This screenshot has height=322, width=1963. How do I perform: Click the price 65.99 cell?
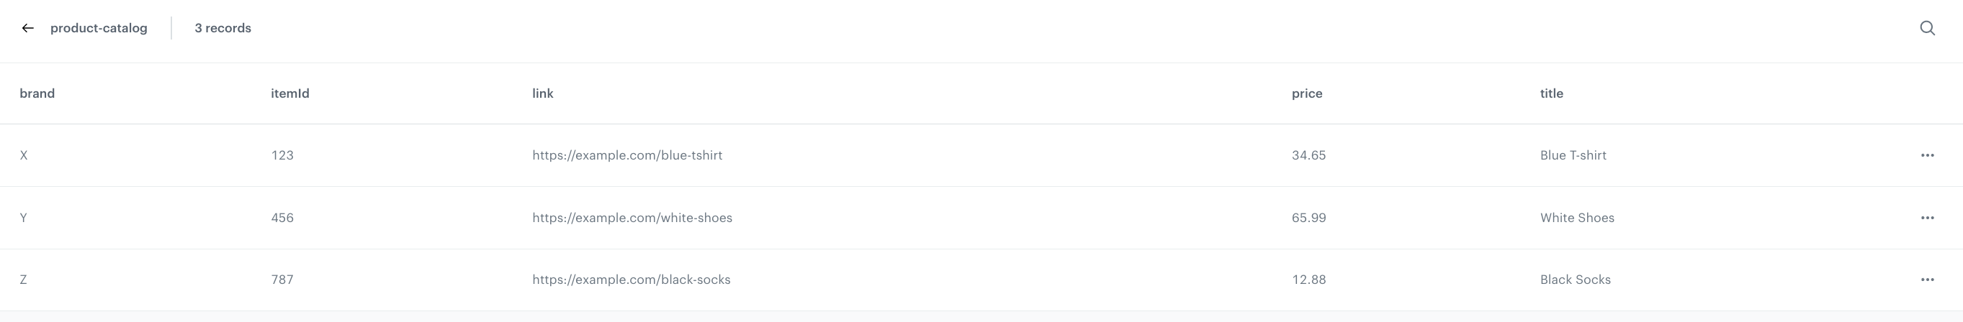(x=1308, y=218)
